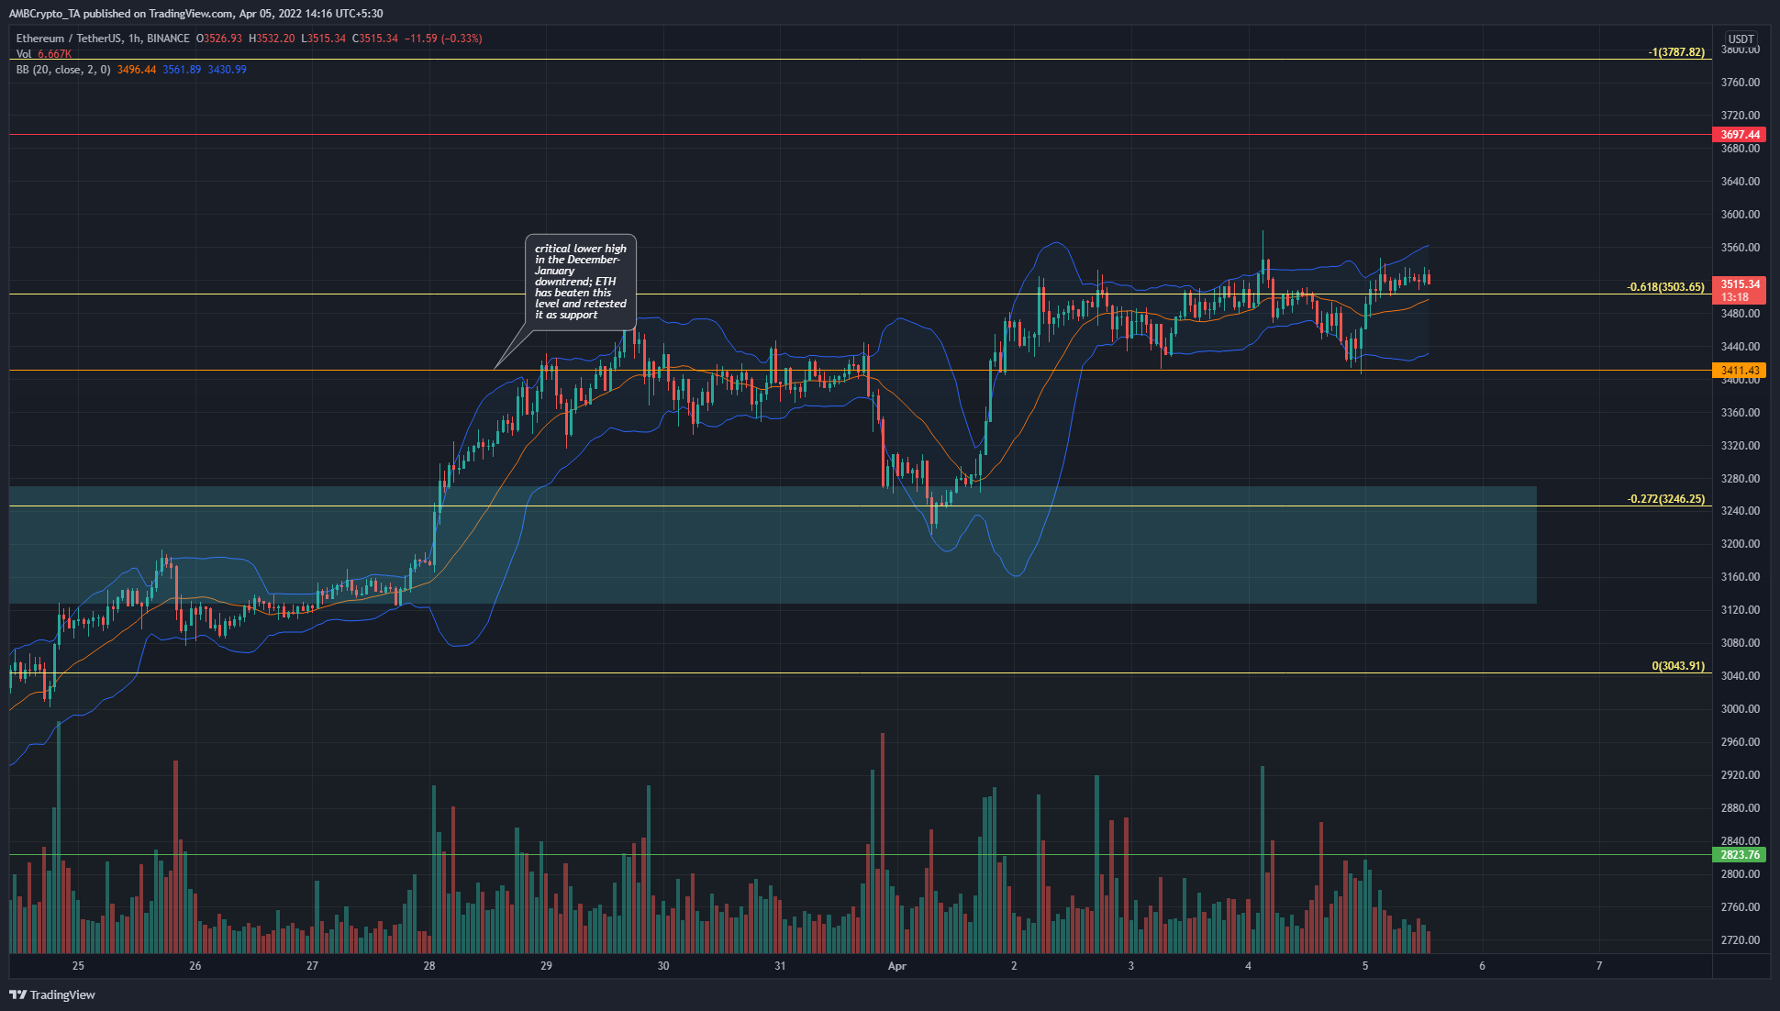Click the -1(3787.82) Fibonacci level label

(1675, 52)
